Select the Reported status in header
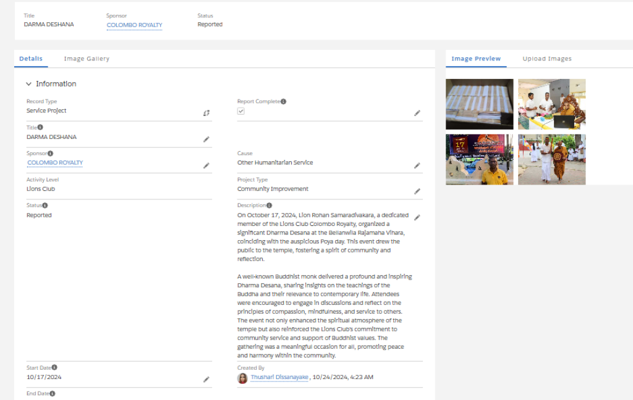 [x=210, y=24]
